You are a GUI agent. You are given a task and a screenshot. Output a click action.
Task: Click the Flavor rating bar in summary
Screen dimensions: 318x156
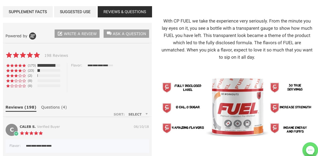point(100,65)
